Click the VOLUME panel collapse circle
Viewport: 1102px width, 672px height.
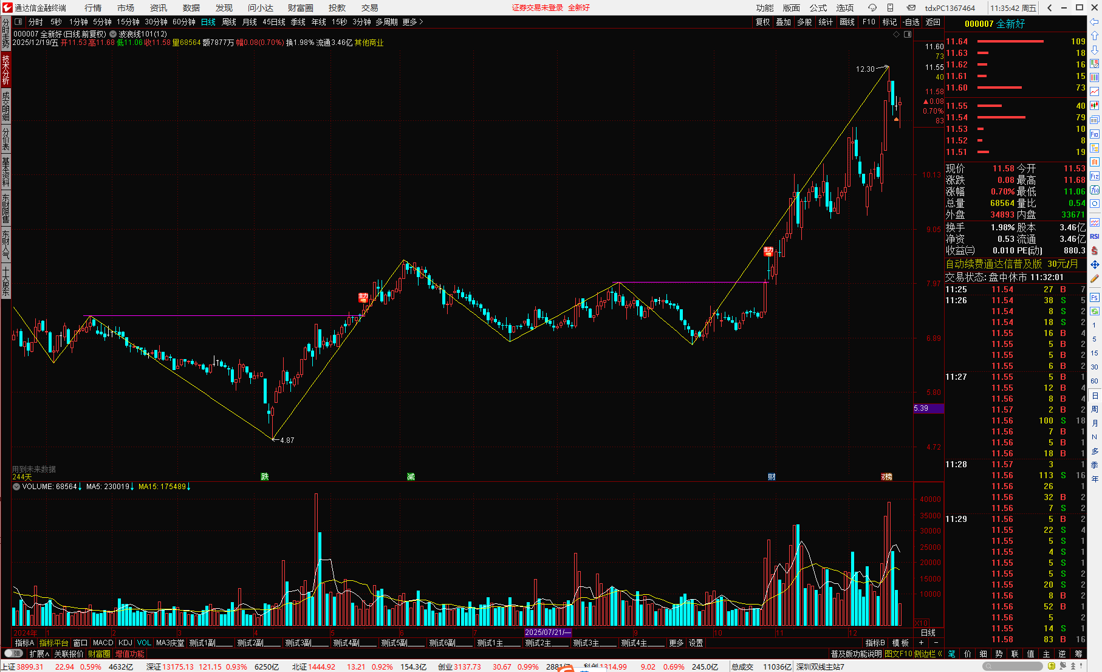click(16, 487)
